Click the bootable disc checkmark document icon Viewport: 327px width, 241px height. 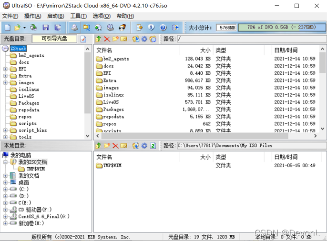tap(83, 39)
